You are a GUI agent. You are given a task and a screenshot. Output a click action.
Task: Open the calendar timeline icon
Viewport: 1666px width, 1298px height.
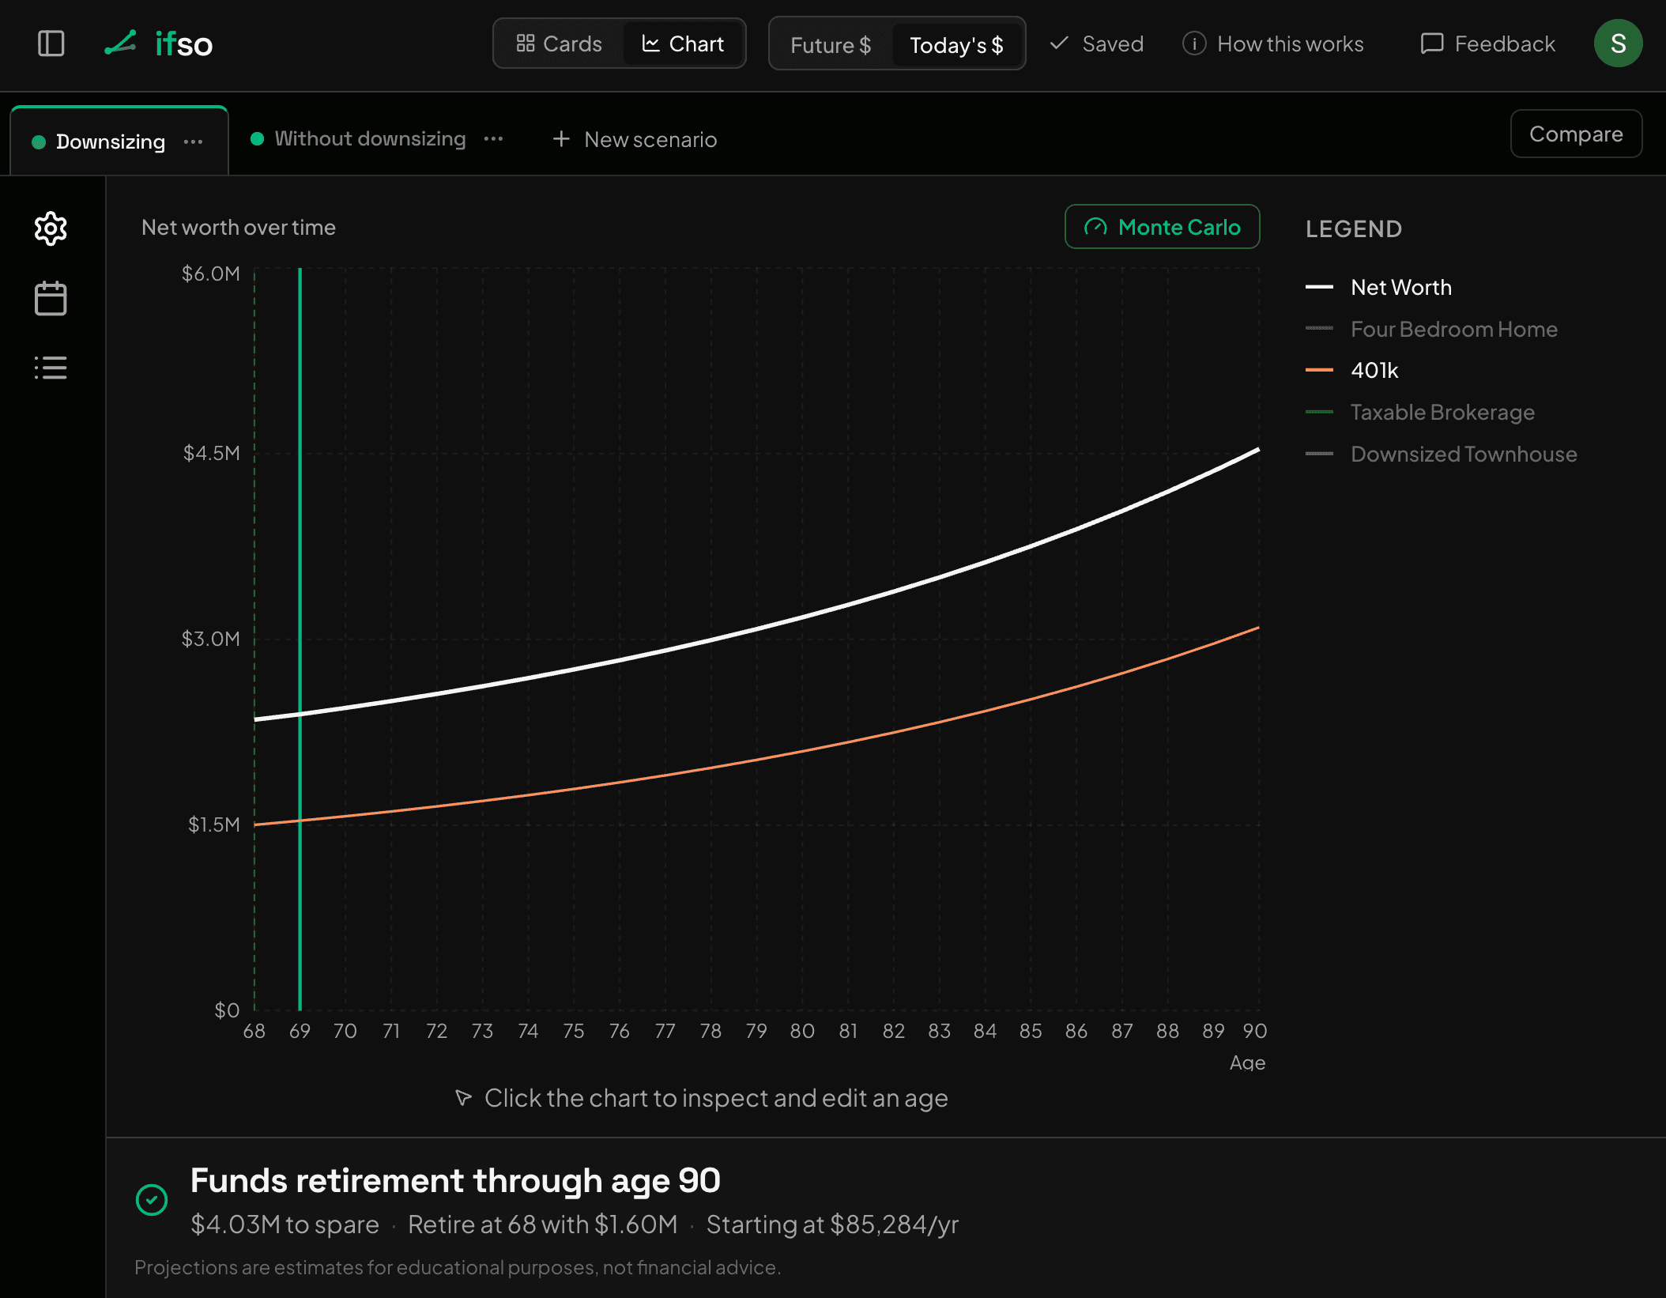pyautogui.click(x=51, y=298)
